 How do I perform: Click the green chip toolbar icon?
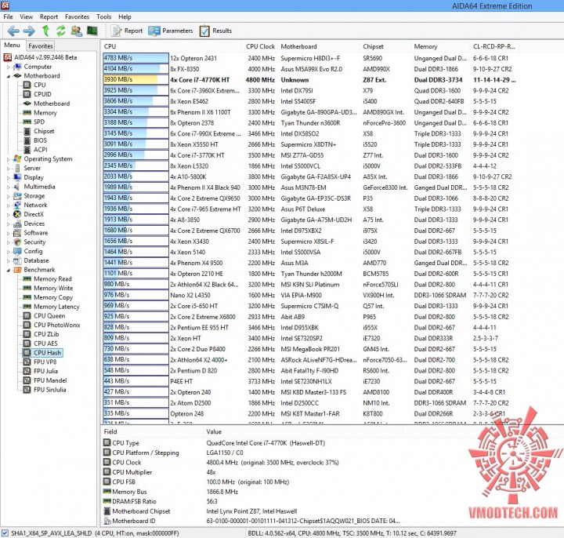92,31
